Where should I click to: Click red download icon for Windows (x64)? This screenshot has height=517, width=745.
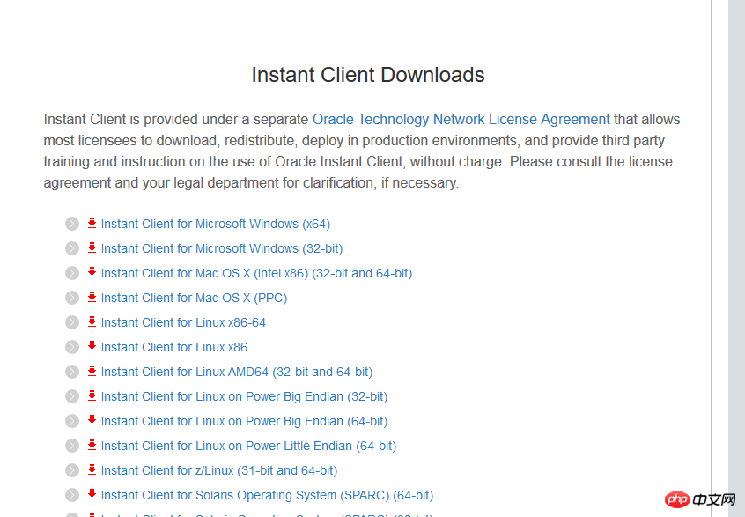pyautogui.click(x=92, y=223)
